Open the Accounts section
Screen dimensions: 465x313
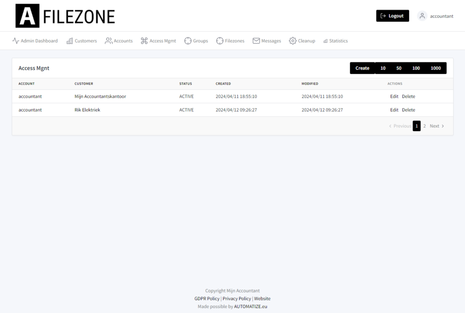119,40
